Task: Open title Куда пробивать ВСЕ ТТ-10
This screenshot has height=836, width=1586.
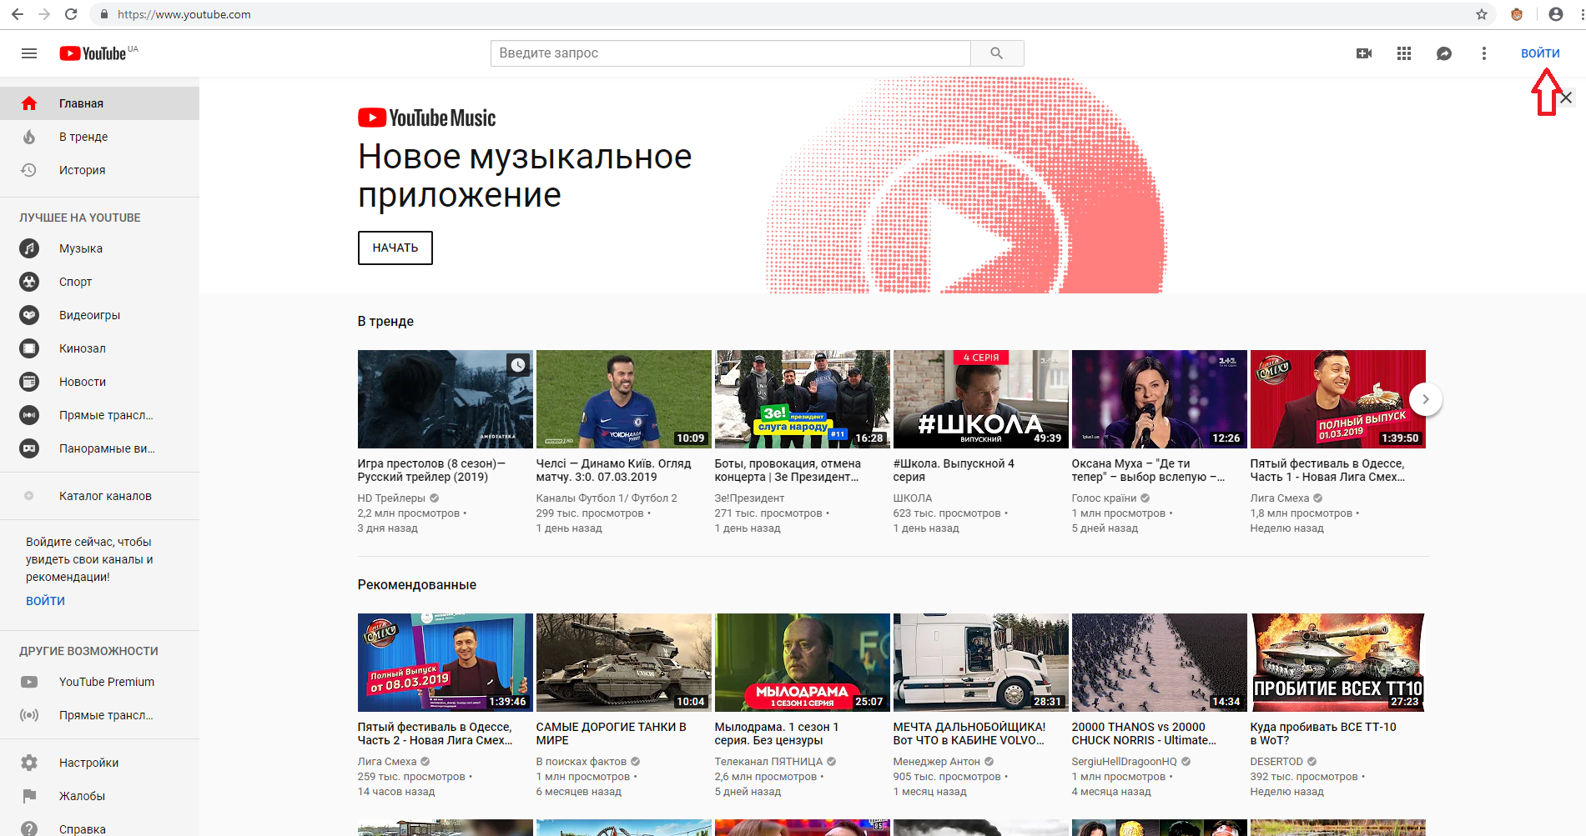Action: tap(1323, 733)
